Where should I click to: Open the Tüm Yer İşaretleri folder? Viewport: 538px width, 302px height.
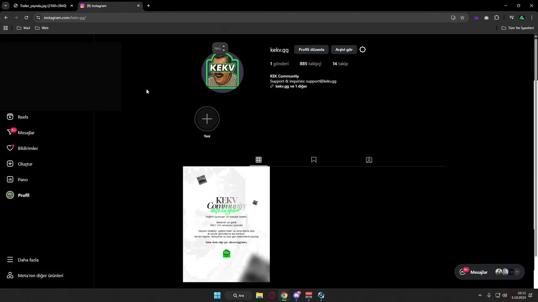point(517,28)
